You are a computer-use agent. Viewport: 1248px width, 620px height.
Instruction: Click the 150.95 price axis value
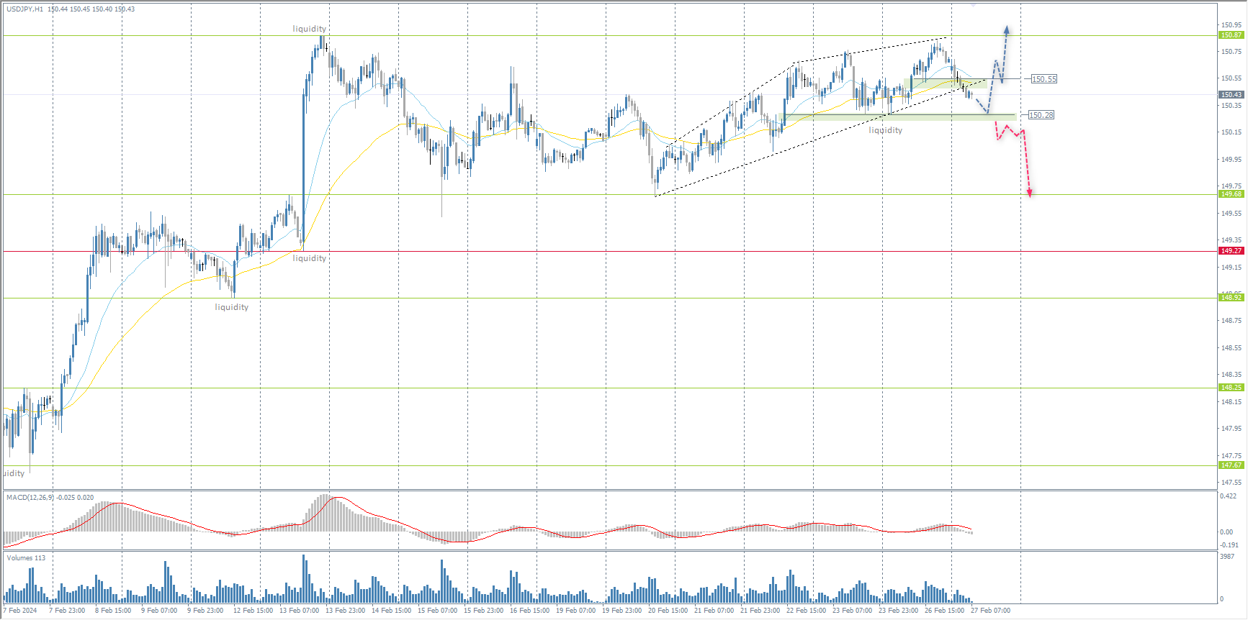tap(1231, 25)
